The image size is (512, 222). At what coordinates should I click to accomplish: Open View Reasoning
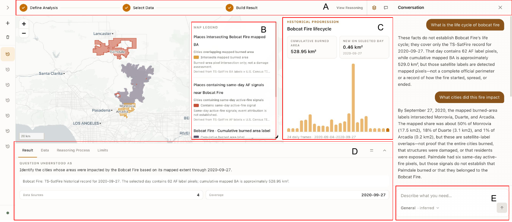pyautogui.click(x=349, y=8)
